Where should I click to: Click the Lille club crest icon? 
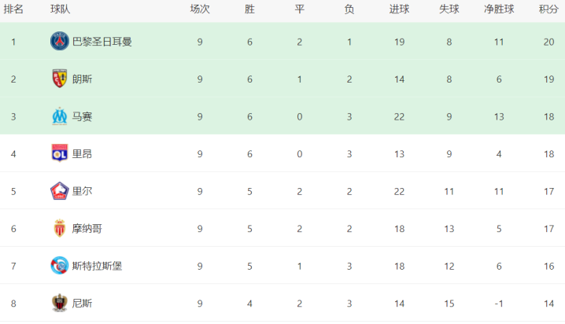(x=60, y=190)
